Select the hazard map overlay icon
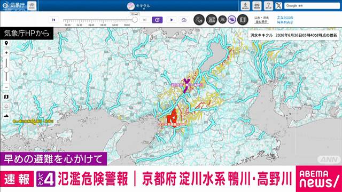Viewport: 342px width, 192px height. pyautogui.click(x=243, y=20)
